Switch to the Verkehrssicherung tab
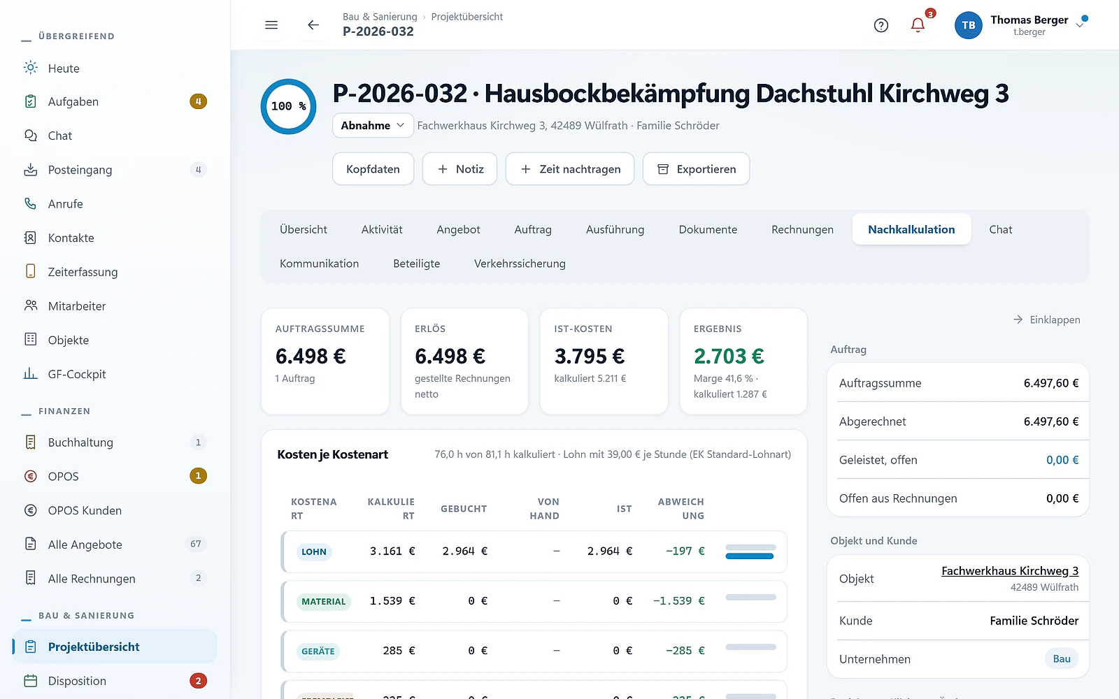 coord(520,264)
